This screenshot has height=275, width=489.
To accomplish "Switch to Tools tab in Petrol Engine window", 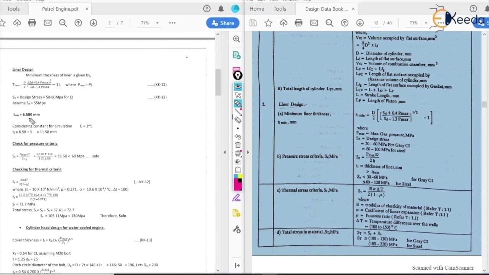I will 13,9.
